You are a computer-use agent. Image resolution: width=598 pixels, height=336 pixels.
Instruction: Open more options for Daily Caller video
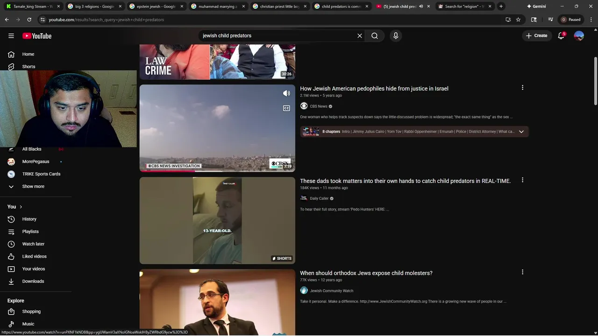coord(522,180)
